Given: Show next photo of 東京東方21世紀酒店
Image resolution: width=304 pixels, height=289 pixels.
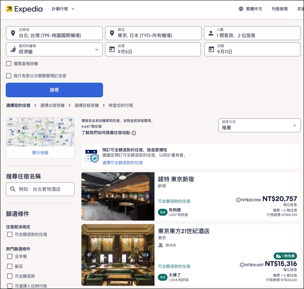Looking at the screenshot, I should pos(147,255).
